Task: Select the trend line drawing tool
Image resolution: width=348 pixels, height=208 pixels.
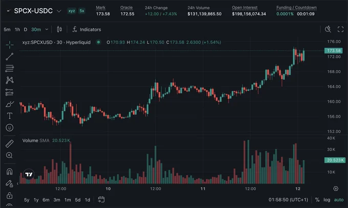Action: coord(10,57)
